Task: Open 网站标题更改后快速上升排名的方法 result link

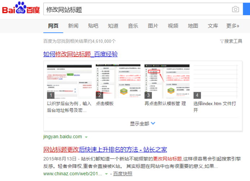Action: (105, 150)
